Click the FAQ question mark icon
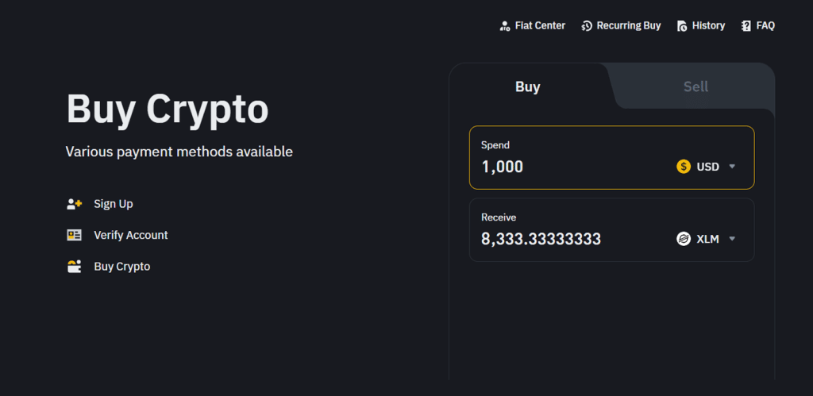Screen dimensions: 813x396 [746, 26]
